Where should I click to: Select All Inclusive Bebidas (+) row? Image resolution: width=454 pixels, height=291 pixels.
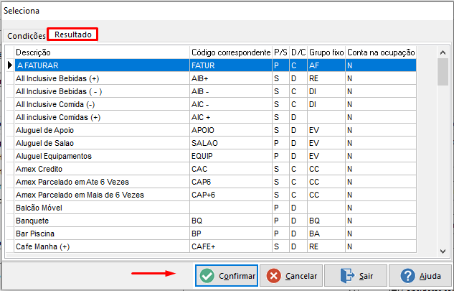coord(215,78)
